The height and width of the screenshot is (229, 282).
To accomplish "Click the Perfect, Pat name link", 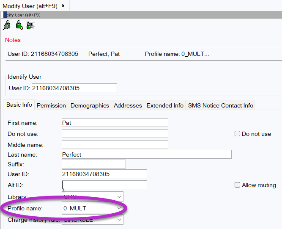I will click(104, 54).
